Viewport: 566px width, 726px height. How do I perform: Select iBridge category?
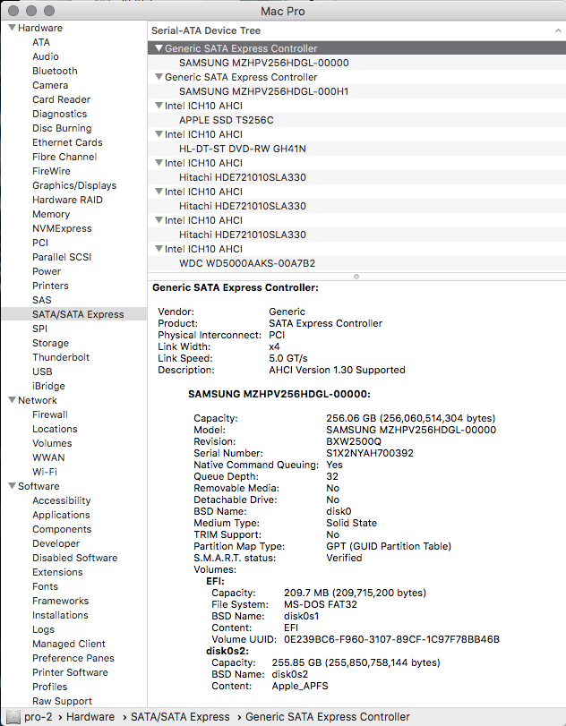[48, 386]
